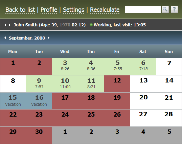Click the Thu column header
The image size is (182, 144).
click(91, 51)
